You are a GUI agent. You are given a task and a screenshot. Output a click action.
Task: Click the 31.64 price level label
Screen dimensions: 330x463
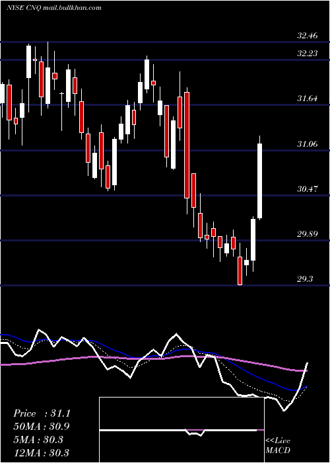click(x=308, y=99)
